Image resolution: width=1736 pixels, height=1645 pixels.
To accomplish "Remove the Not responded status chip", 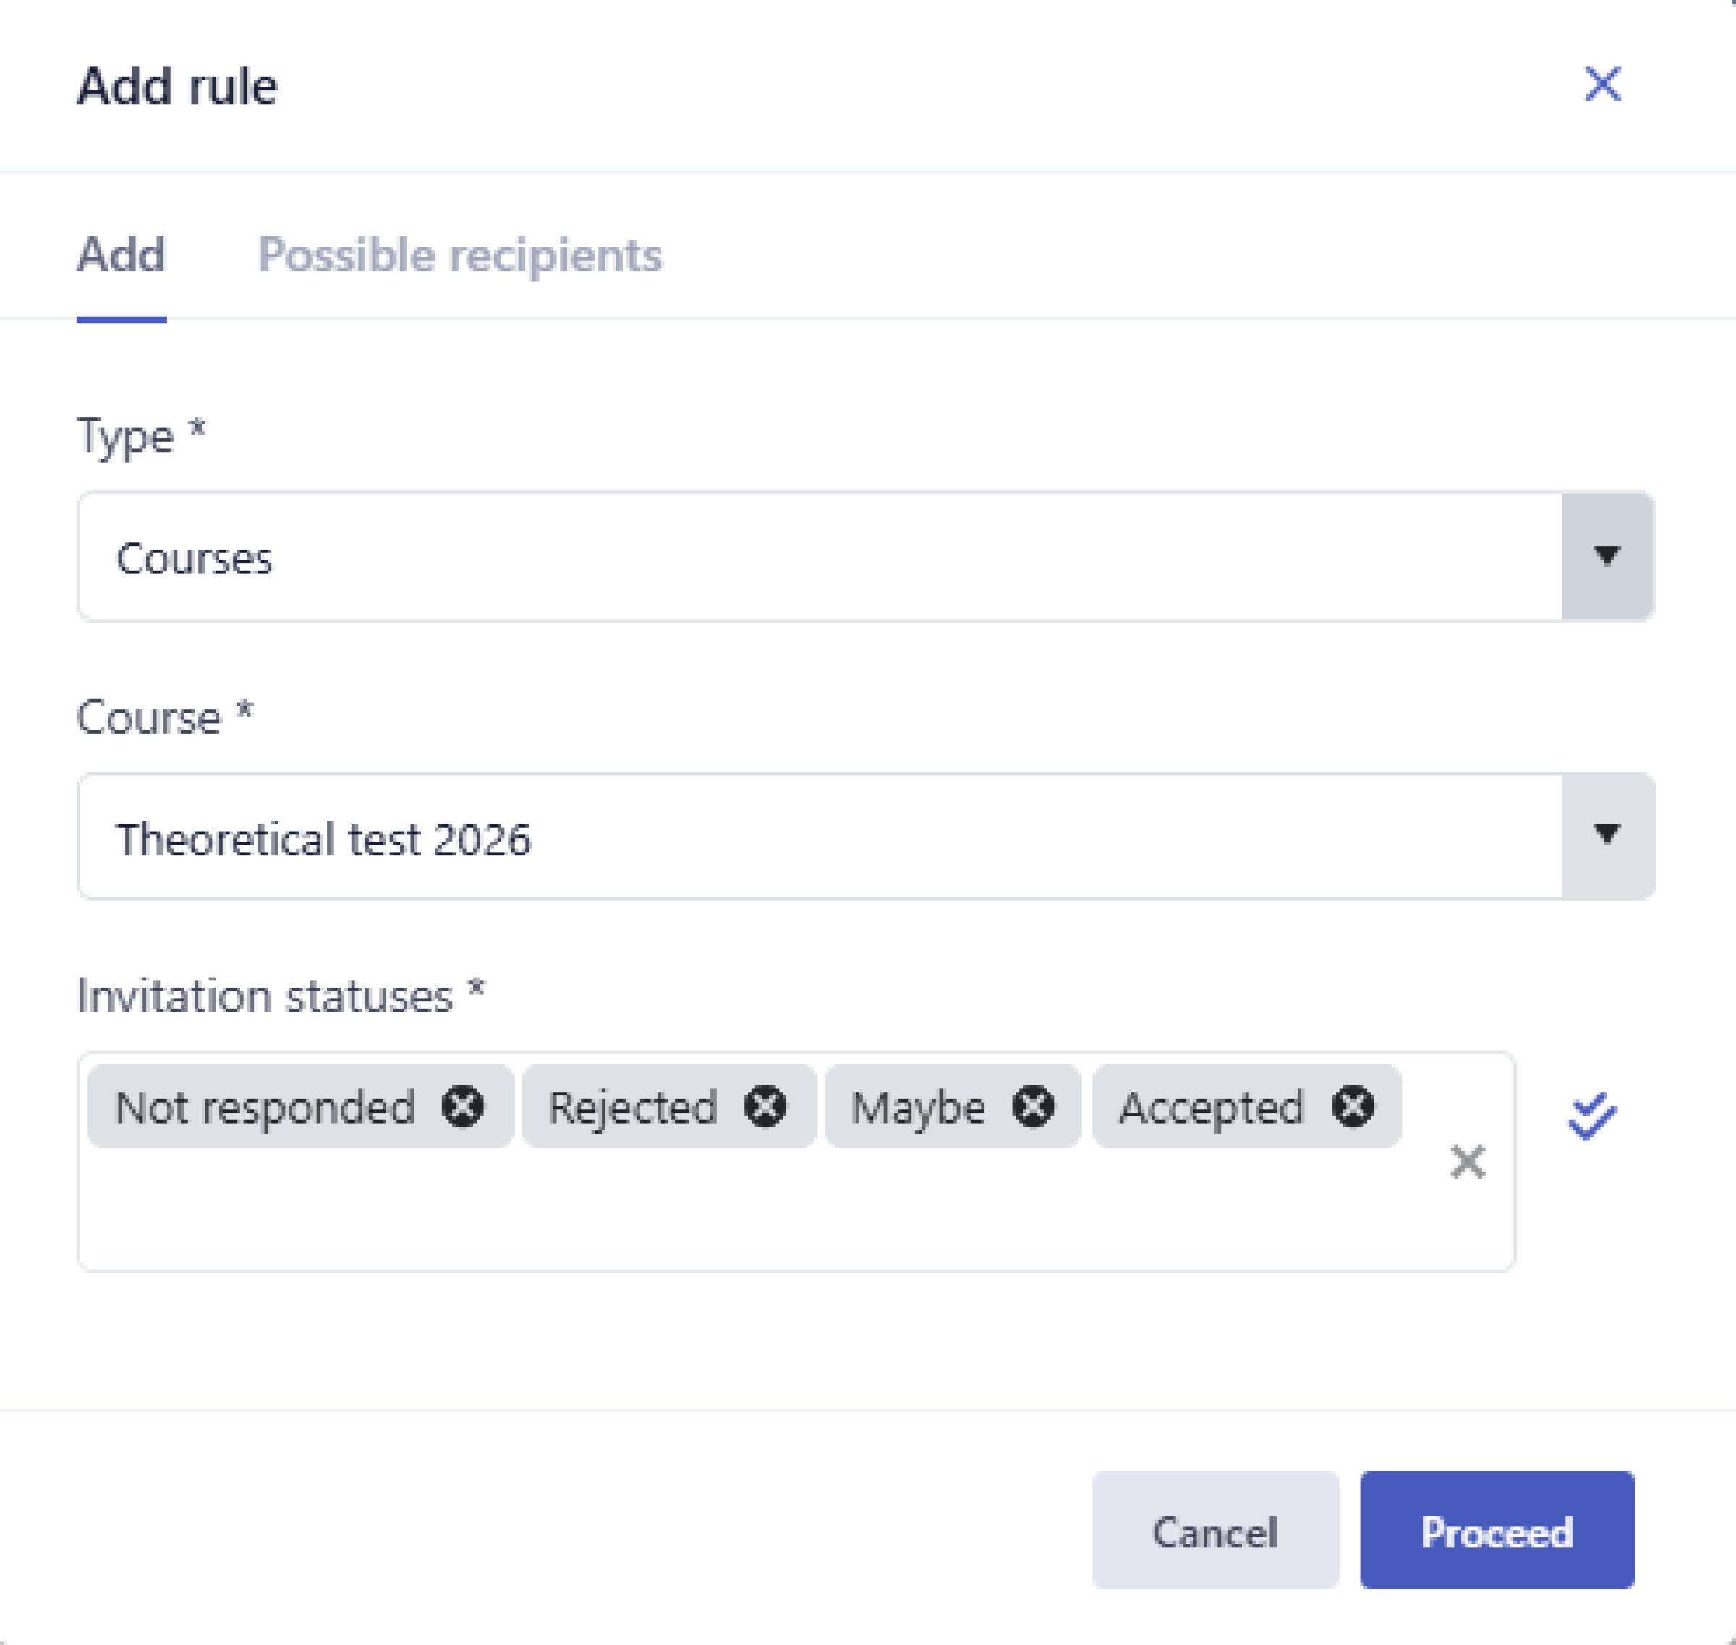I will [x=462, y=1106].
